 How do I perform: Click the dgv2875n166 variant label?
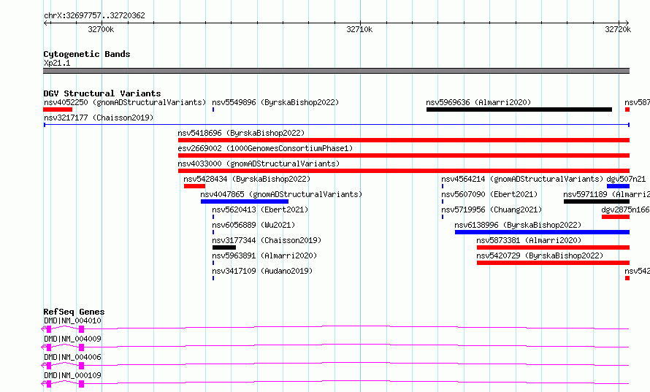coord(625,210)
